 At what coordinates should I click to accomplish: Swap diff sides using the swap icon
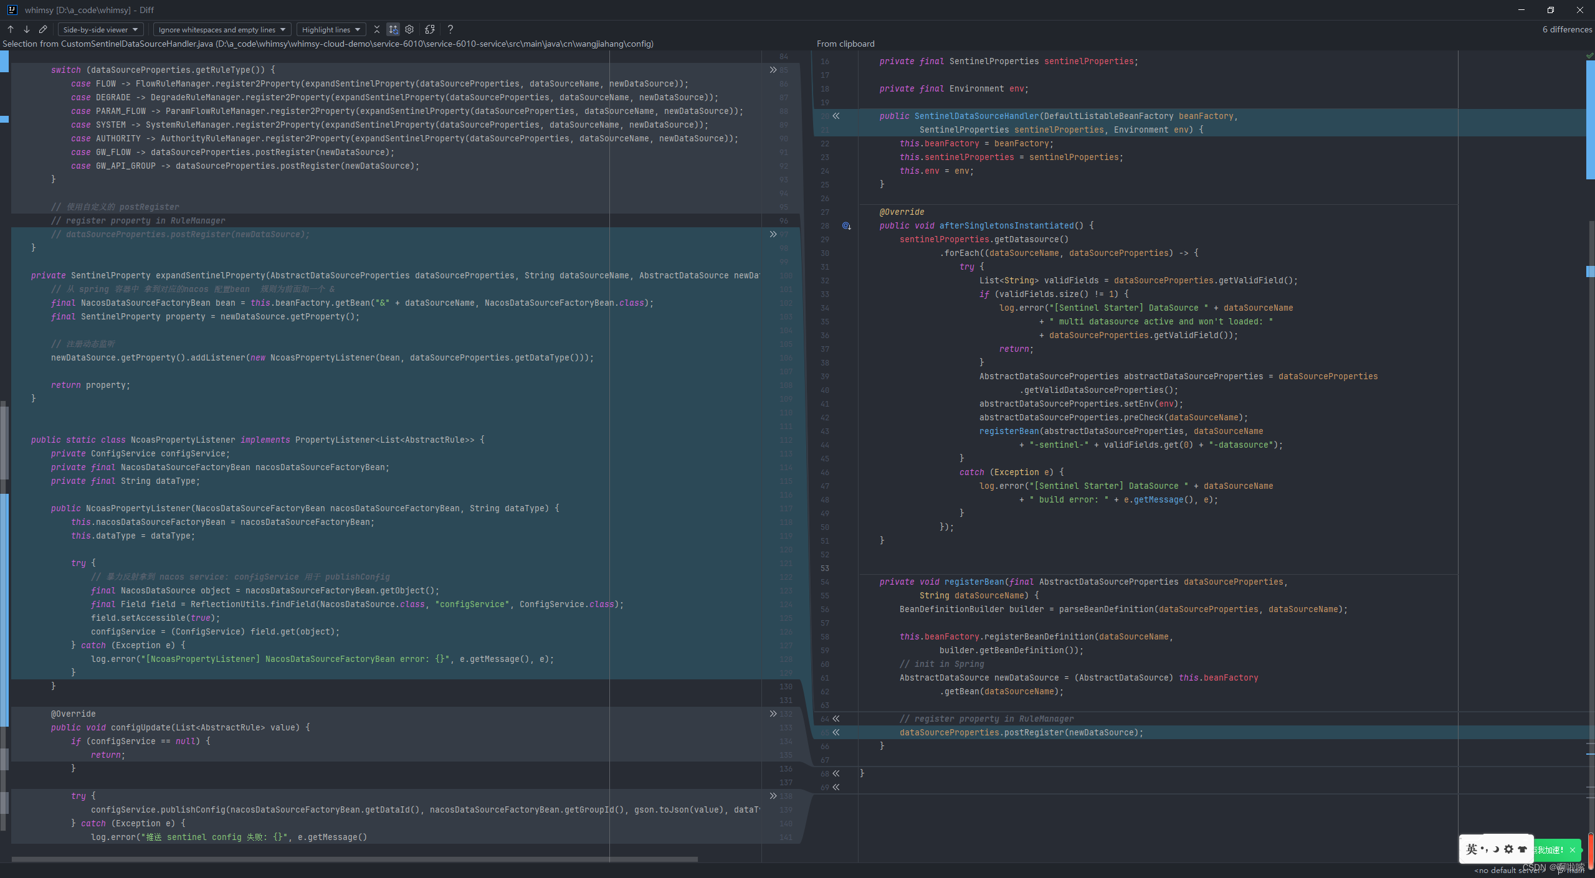click(430, 29)
